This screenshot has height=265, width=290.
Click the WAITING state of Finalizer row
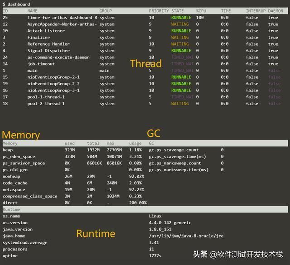click(180, 37)
